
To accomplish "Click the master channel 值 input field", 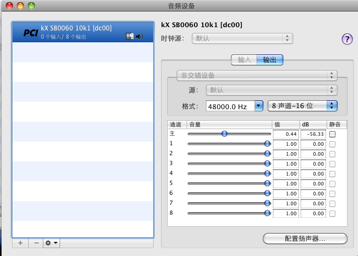I will pos(285,134).
